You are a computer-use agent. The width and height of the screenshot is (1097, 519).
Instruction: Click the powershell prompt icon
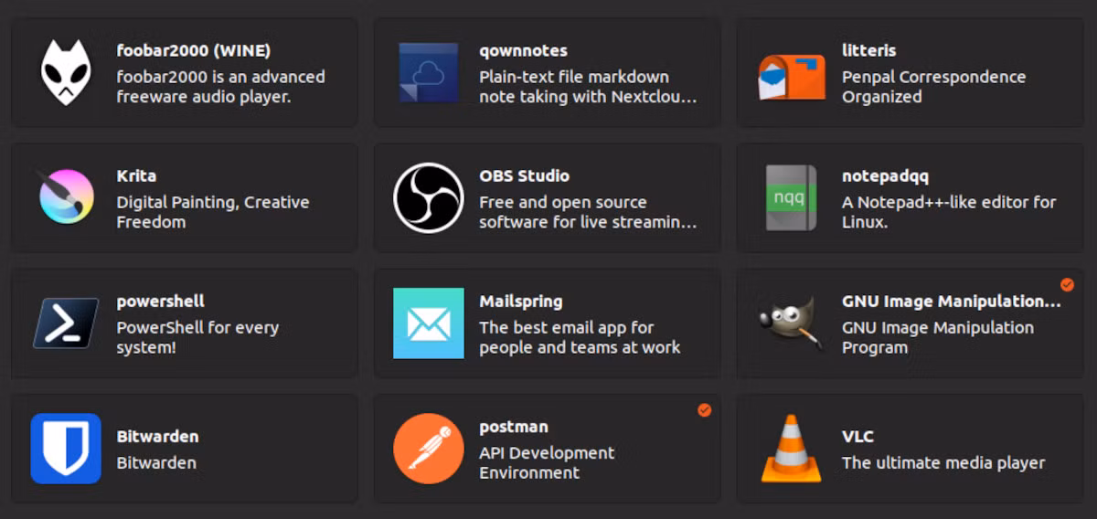(x=66, y=323)
